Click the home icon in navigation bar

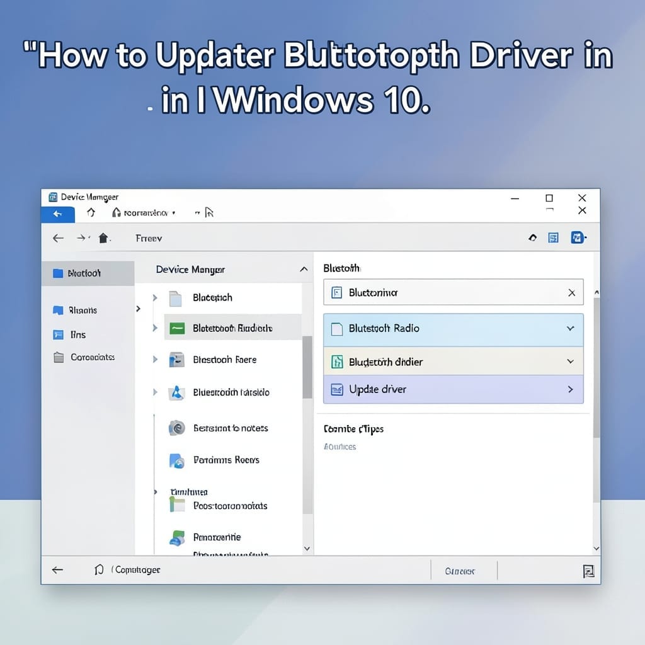point(103,237)
